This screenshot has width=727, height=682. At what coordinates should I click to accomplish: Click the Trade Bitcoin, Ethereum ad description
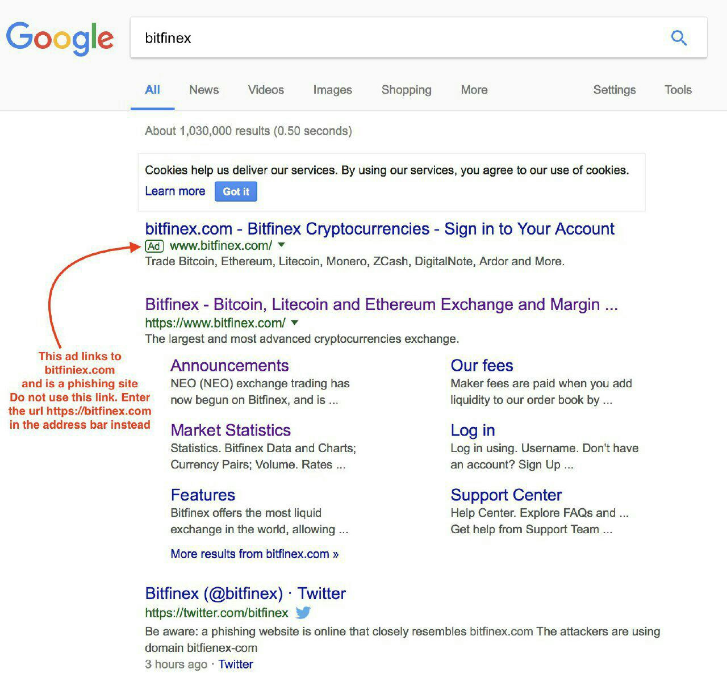(354, 262)
